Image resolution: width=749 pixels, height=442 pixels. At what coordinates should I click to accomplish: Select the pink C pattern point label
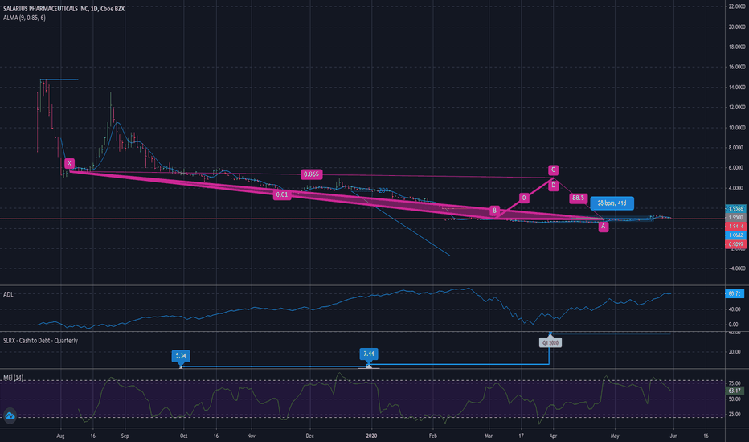(x=553, y=170)
